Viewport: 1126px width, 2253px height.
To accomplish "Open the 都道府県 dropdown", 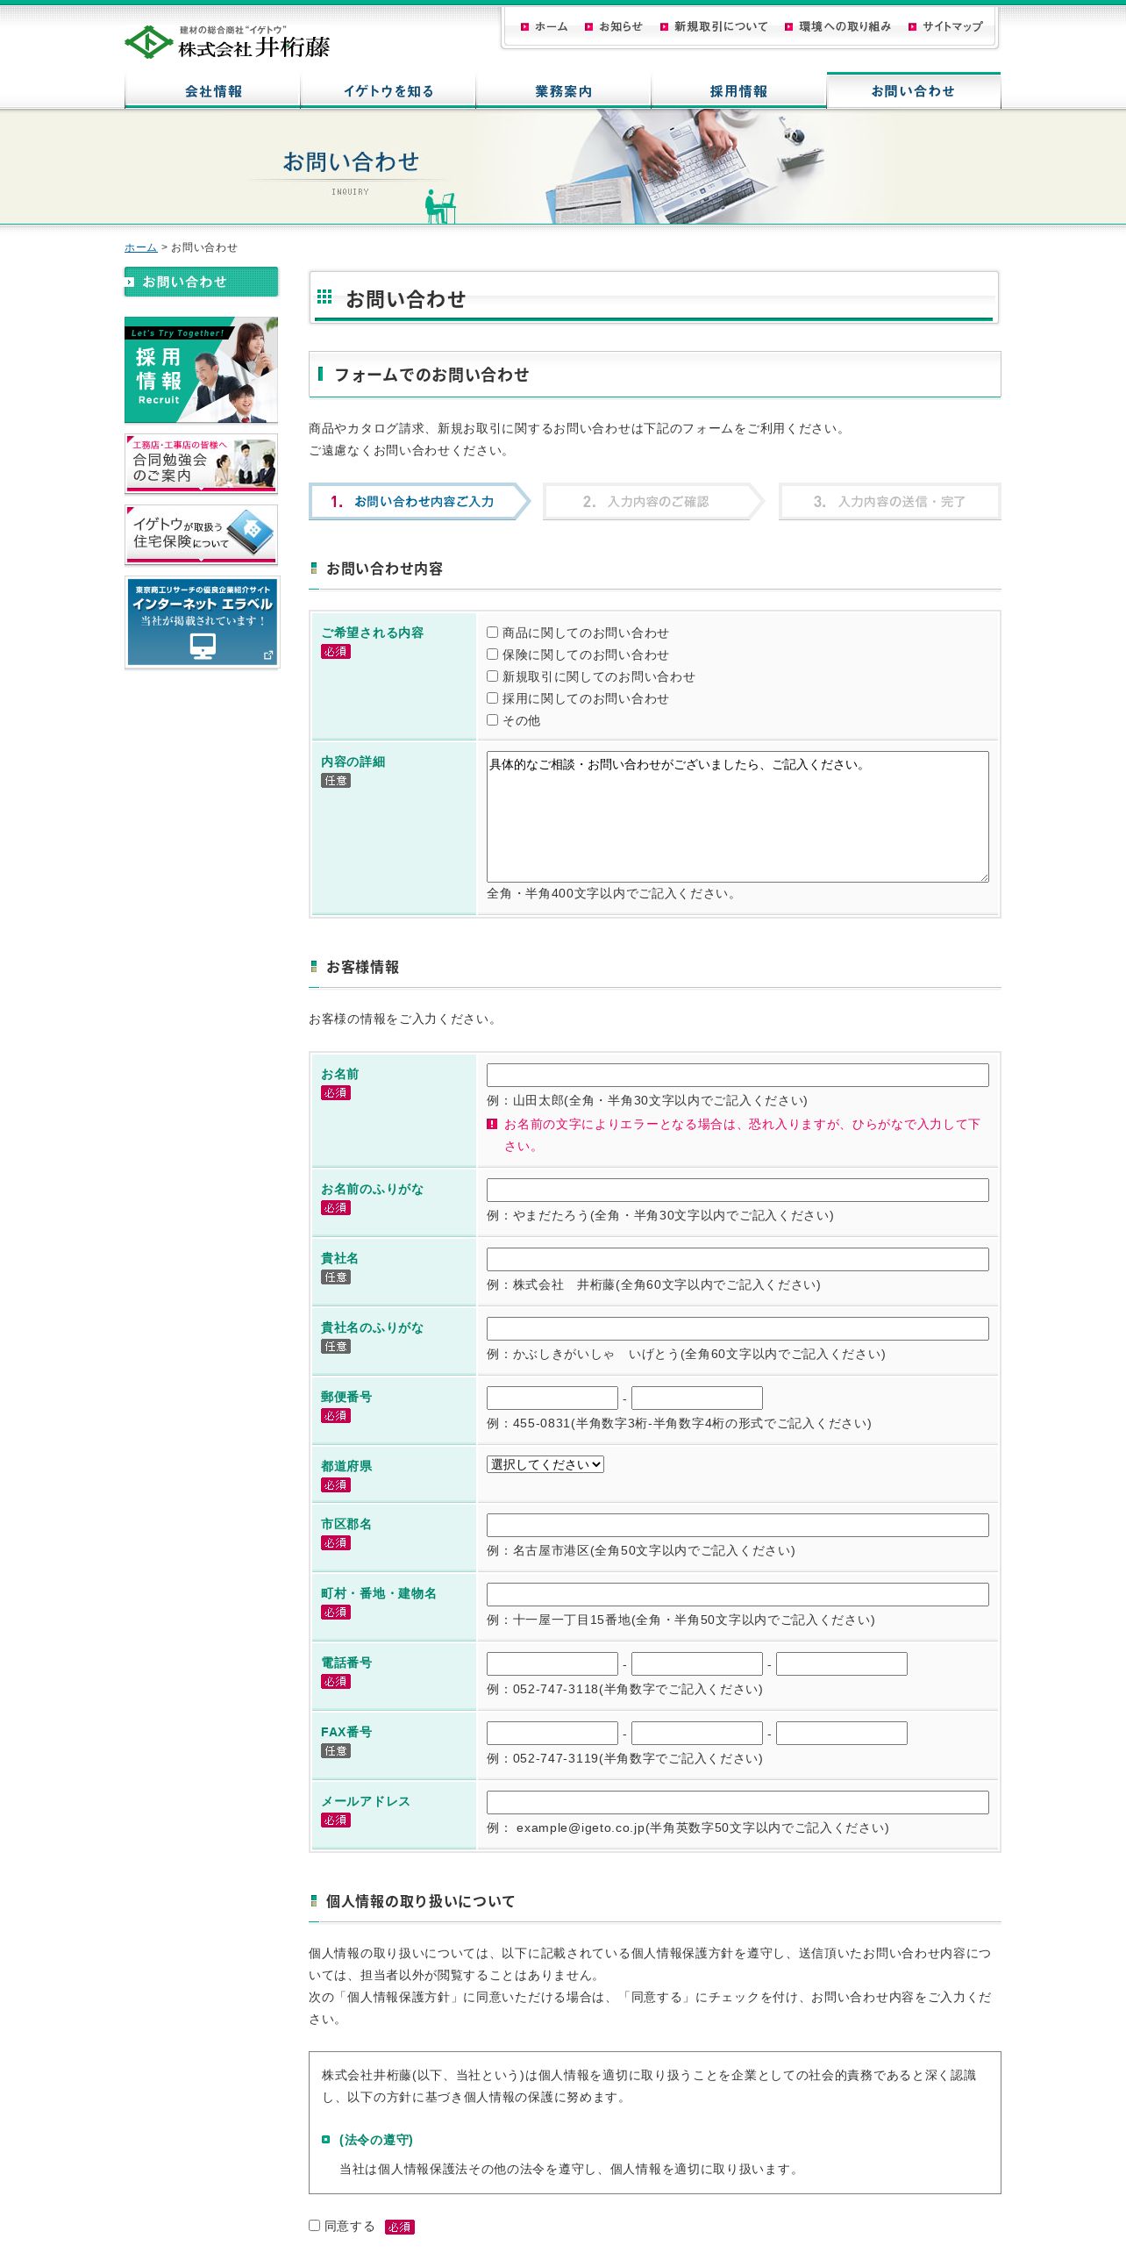I will pyautogui.click(x=545, y=1464).
